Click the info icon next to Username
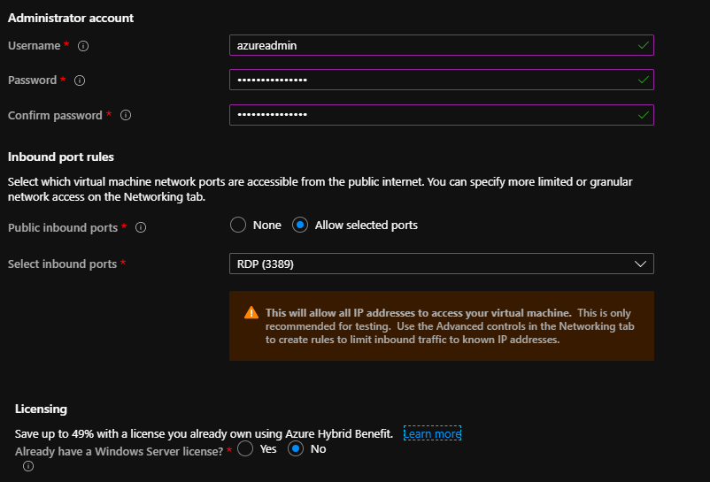Image resolution: width=710 pixels, height=482 pixels. pos(84,45)
